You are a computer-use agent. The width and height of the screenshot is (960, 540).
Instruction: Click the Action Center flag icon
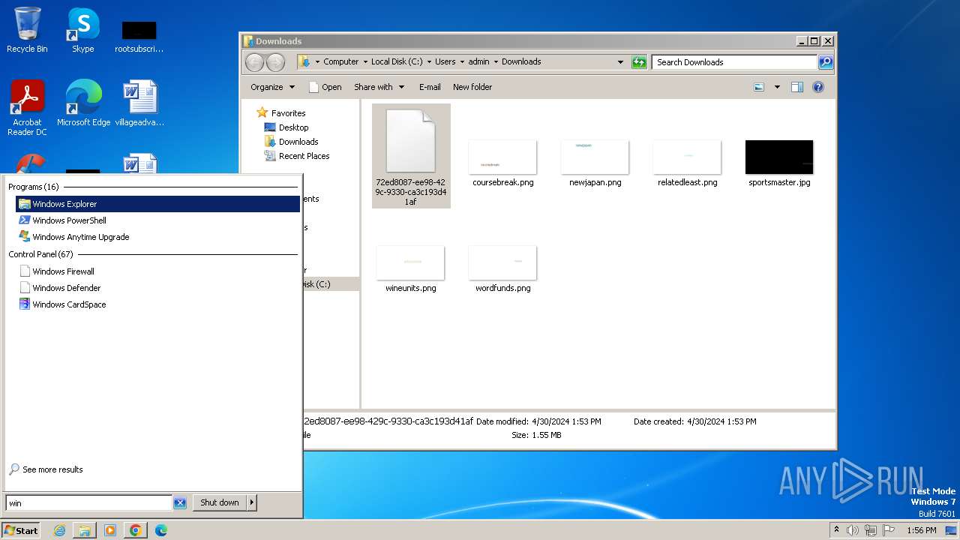coord(888,530)
